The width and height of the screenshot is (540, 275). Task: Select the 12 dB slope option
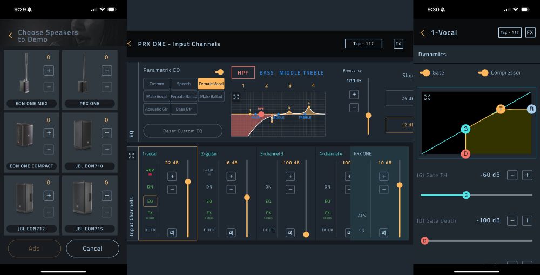click(399, 125)
